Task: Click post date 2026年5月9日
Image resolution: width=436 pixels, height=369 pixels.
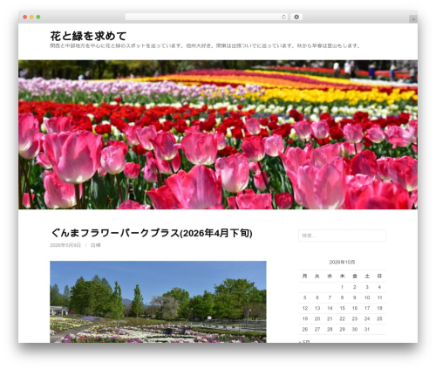Action: (x=65, y=245)
